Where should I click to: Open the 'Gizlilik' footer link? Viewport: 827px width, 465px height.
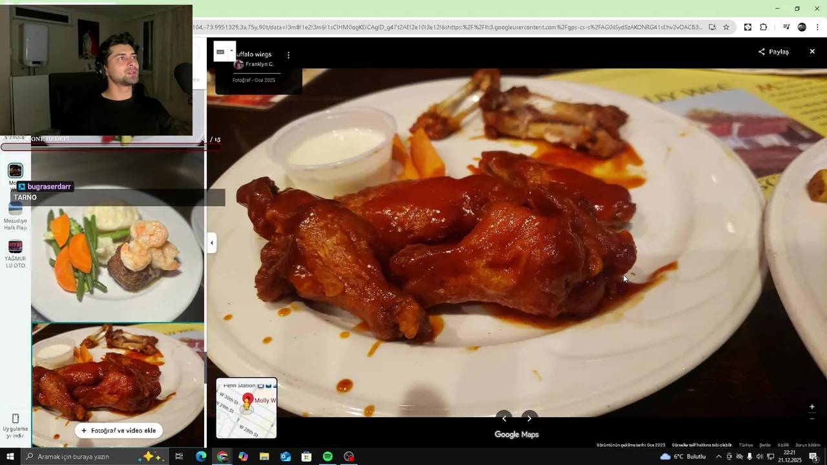[783, 445]
